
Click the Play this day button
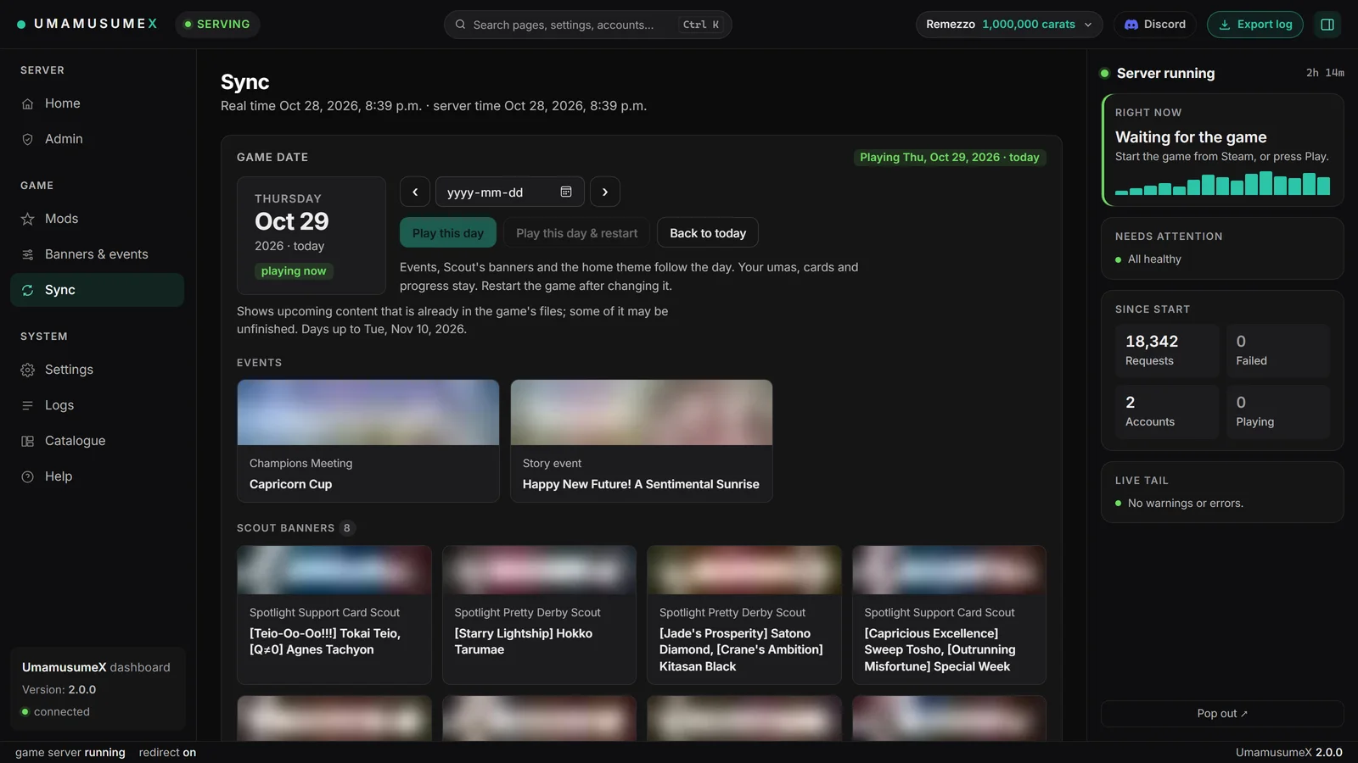(448, 233)
